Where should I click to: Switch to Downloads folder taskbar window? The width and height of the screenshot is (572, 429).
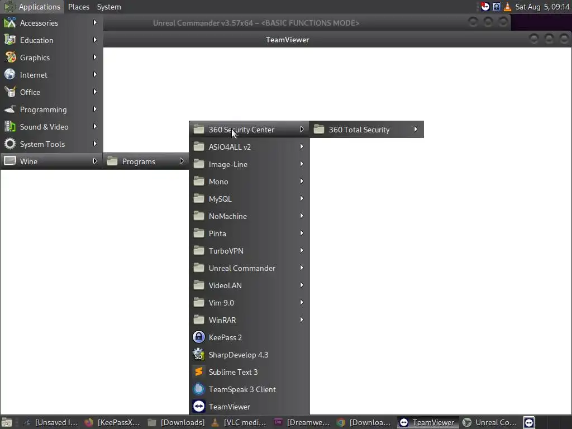click(x=177, y=422)
